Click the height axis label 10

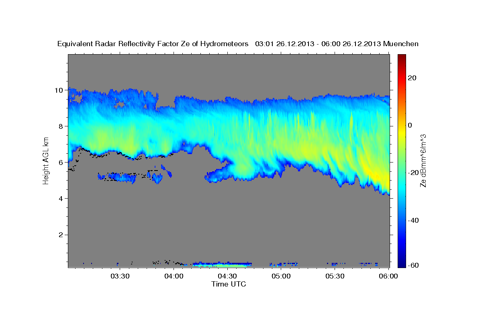pyautogui.click(x=58, y=90)
